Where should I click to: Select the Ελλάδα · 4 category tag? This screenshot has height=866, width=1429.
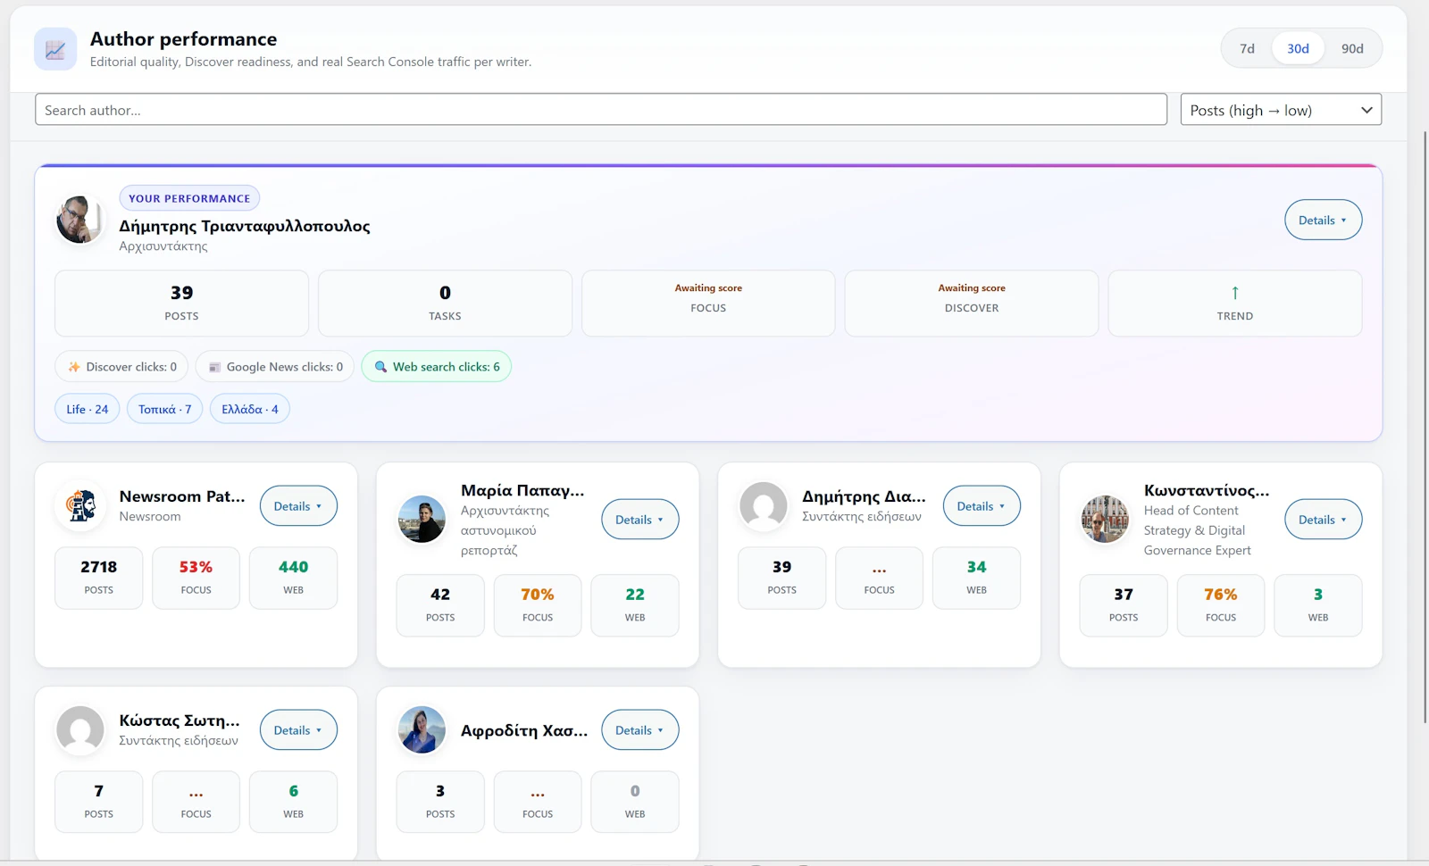250,409
